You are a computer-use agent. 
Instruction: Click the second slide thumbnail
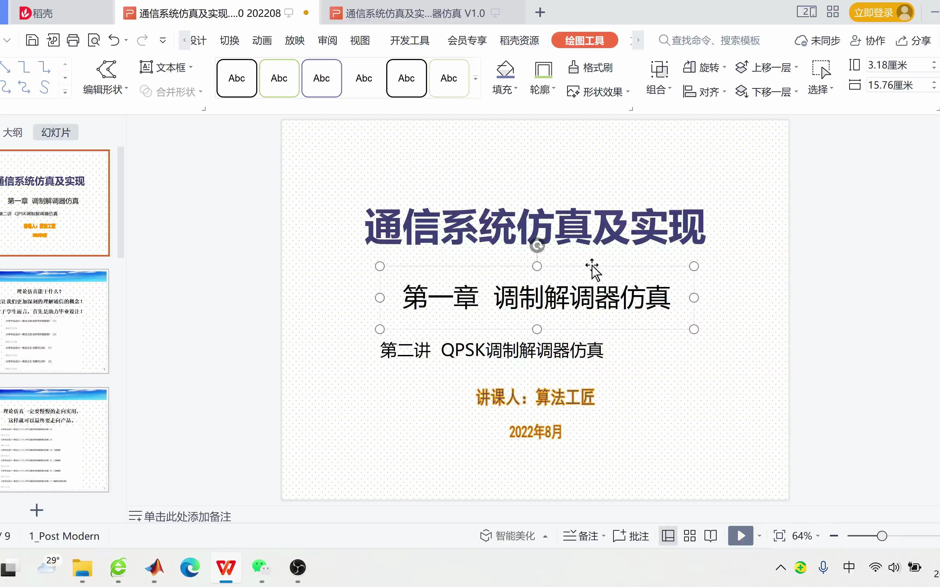pyautogui.click(x=54, y=321)
